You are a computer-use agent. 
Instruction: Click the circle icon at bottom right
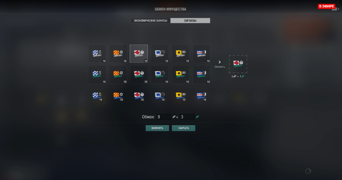308,171
